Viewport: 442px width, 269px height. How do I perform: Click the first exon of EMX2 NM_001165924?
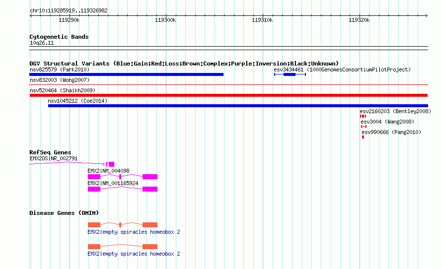point(94,189)
